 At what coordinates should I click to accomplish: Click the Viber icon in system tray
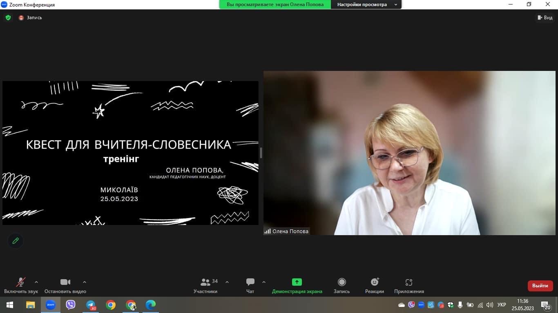click(x=411, y=305)
